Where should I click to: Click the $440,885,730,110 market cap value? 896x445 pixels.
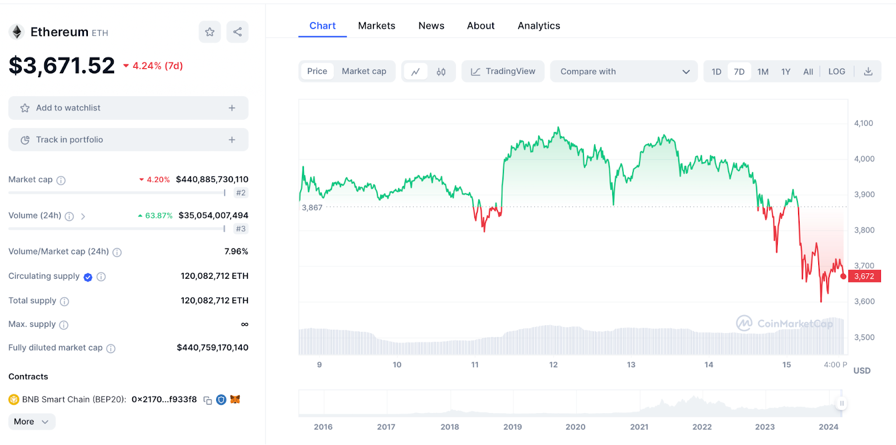[x=212, y=180]
